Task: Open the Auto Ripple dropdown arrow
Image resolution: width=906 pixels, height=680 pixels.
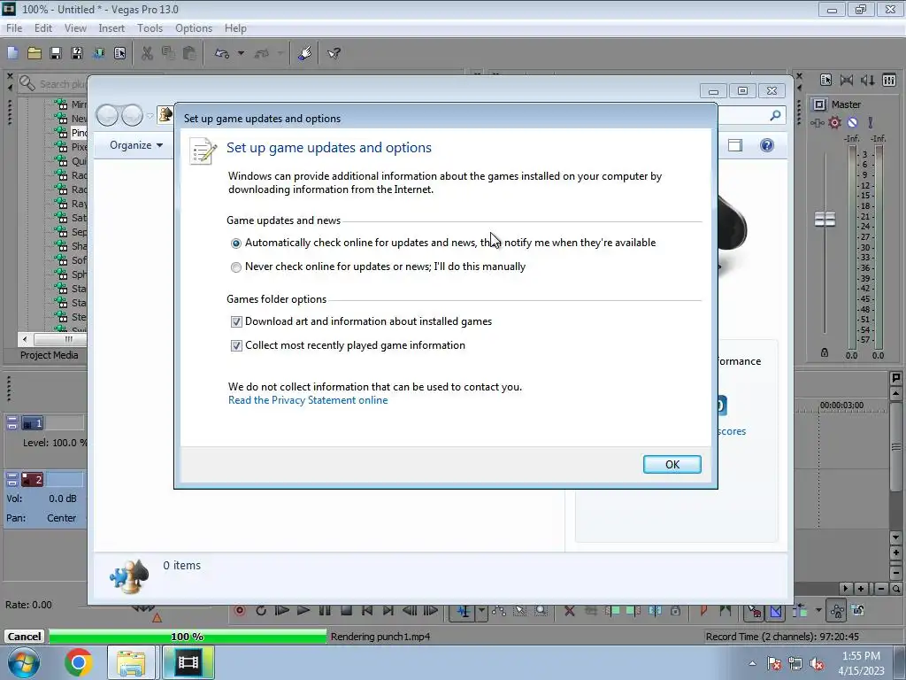Action: pyautogui.click(x=818, y=611)
